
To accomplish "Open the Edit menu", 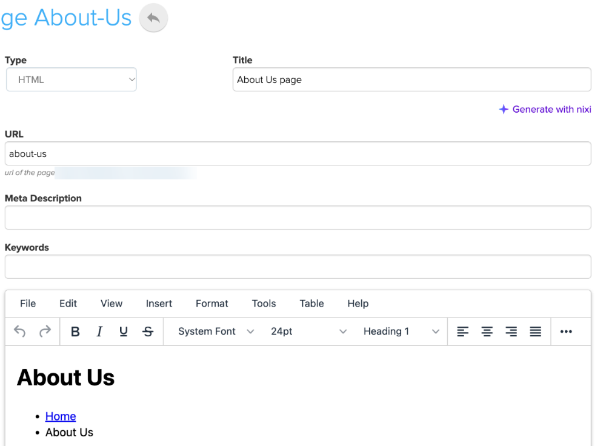I will 68,304.
